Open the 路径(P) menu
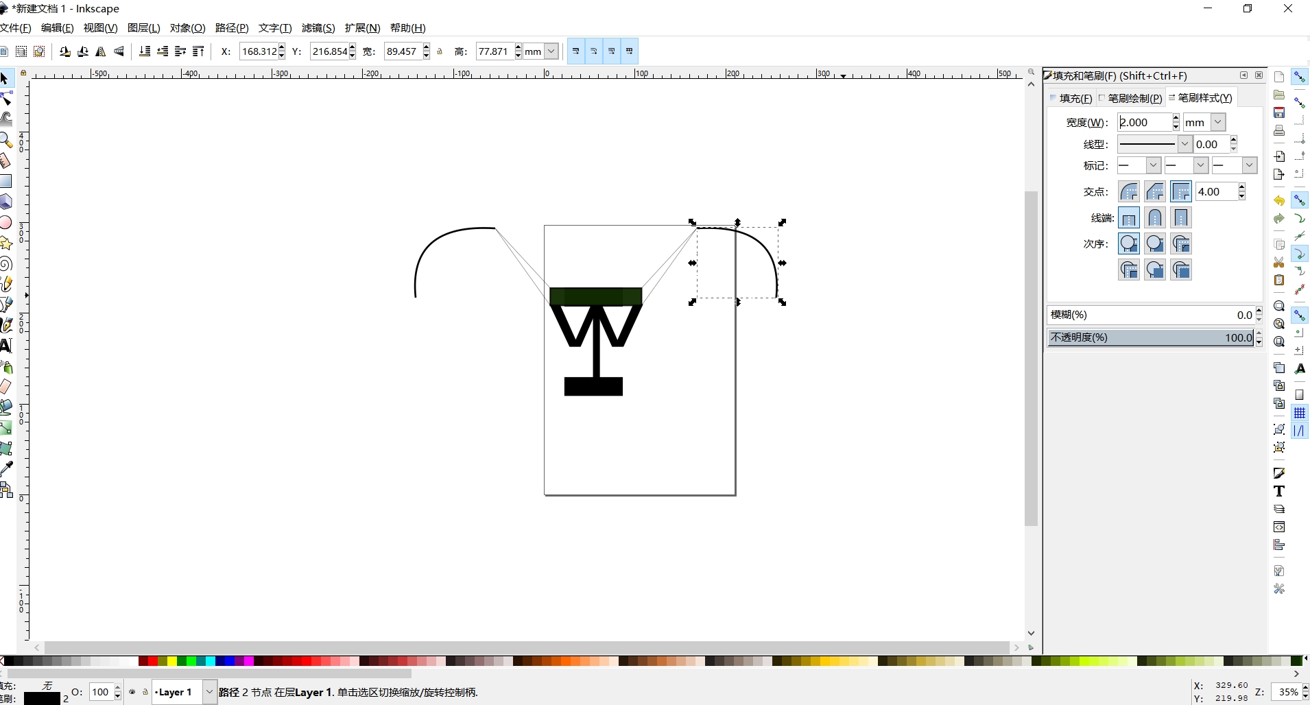Image resolution: width=1310 pixels, height=705 pixels. [x=232, y=28]
